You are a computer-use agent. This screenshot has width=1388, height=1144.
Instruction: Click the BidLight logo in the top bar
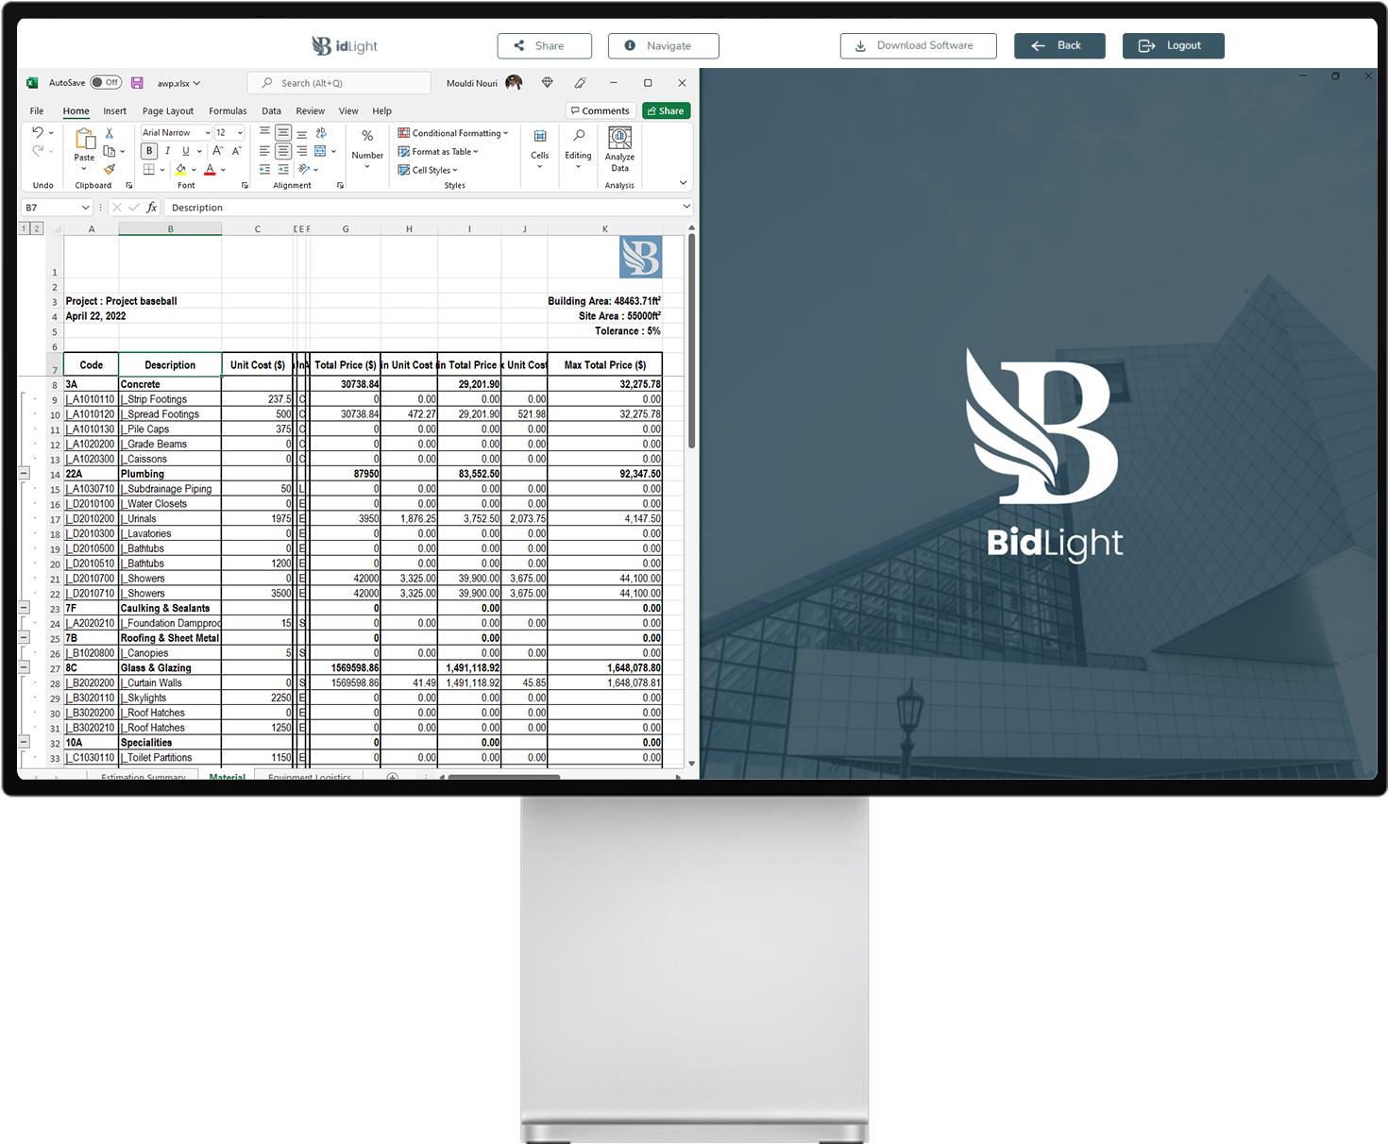[x=345, y=45]
